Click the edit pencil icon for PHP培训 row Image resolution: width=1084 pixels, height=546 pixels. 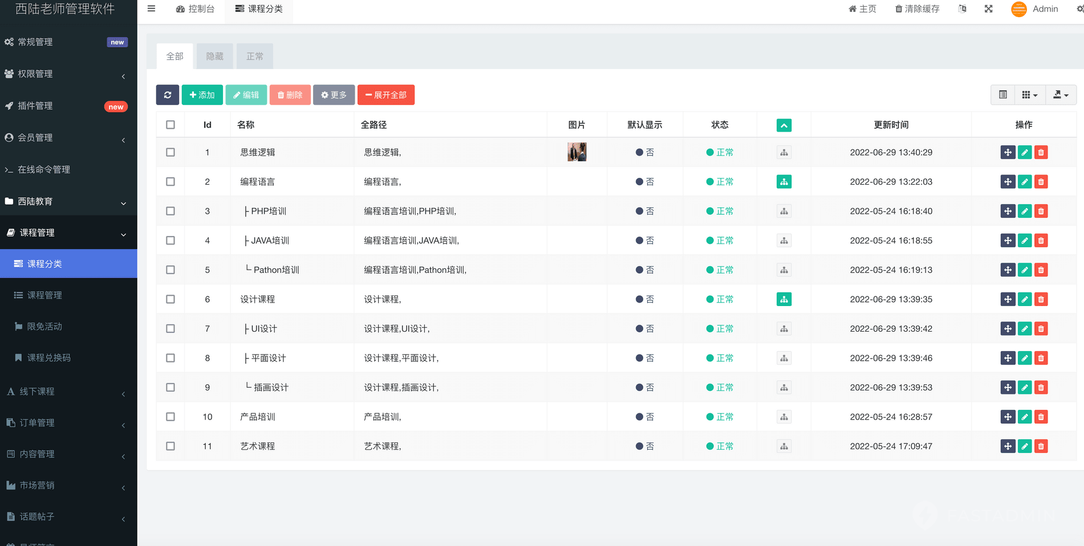[x=1024, y=211]
